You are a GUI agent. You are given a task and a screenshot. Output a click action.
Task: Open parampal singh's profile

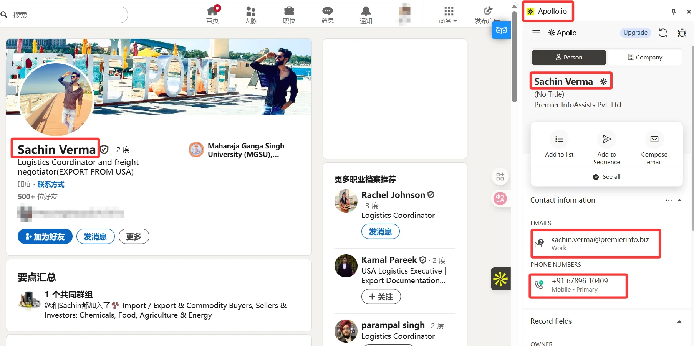tap(393, 325)
